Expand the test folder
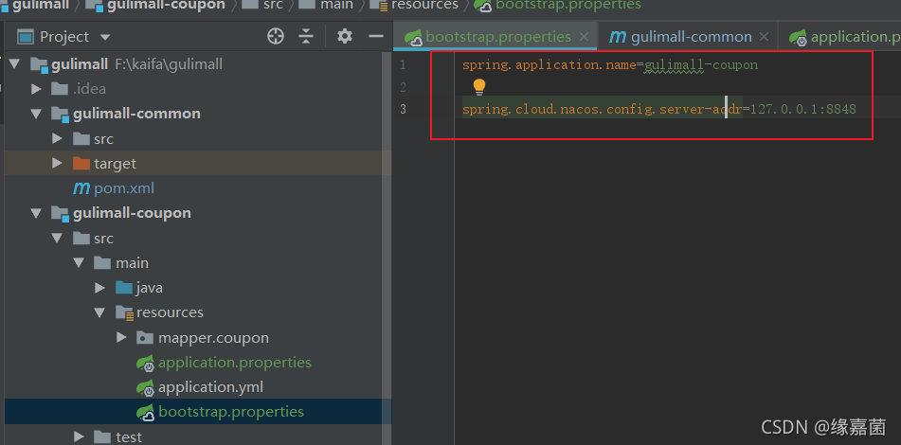The height and width of the screenshot is (445, 901). point(80,436)
